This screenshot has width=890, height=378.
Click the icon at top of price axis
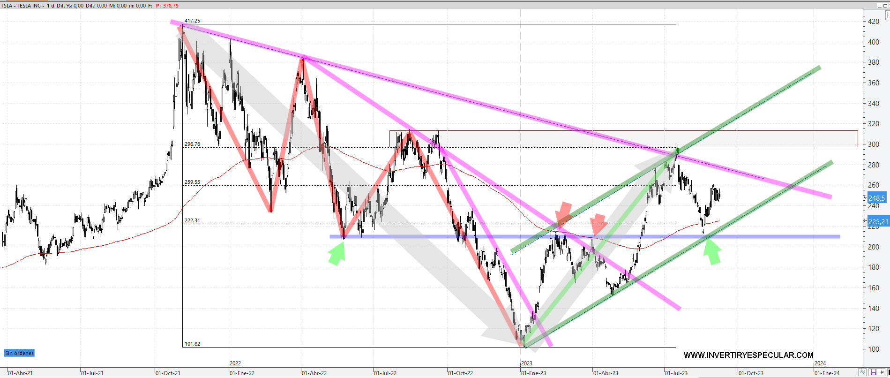tap(887, 15)
